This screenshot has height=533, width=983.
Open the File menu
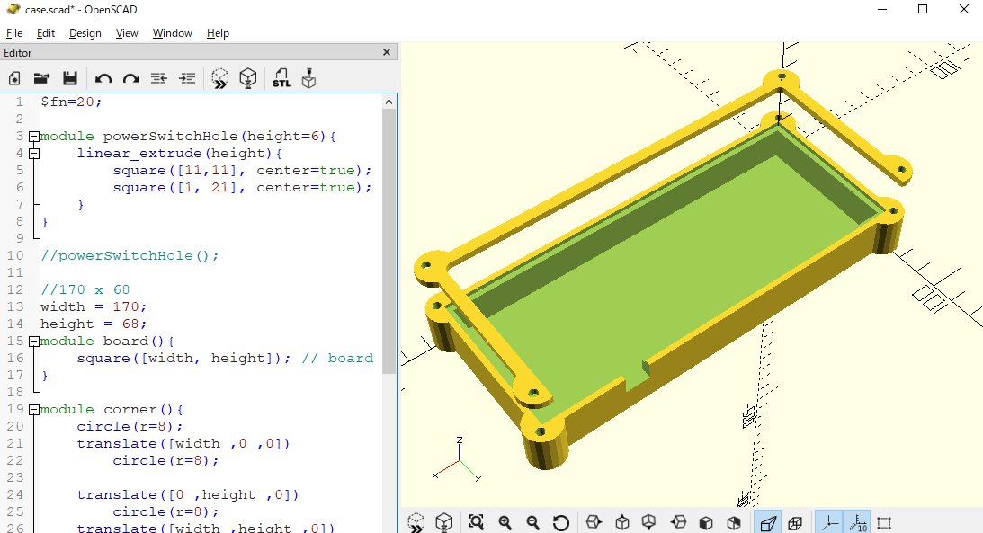pyautogui.click(x=13, y=33)
